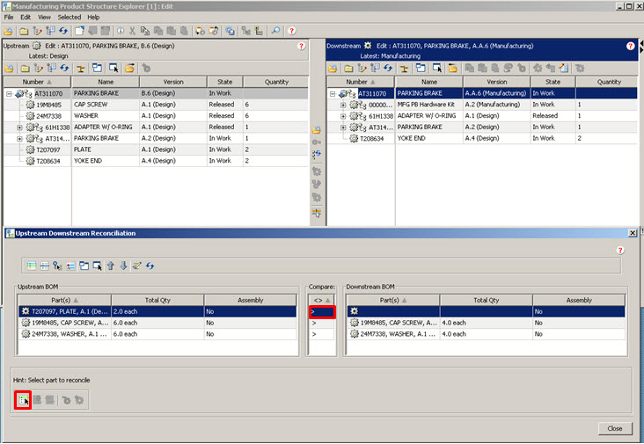Expand AT314... node in Upstream tree
Image resolution: width=644 pixels, height=444 pixels.
coord(19,139)
